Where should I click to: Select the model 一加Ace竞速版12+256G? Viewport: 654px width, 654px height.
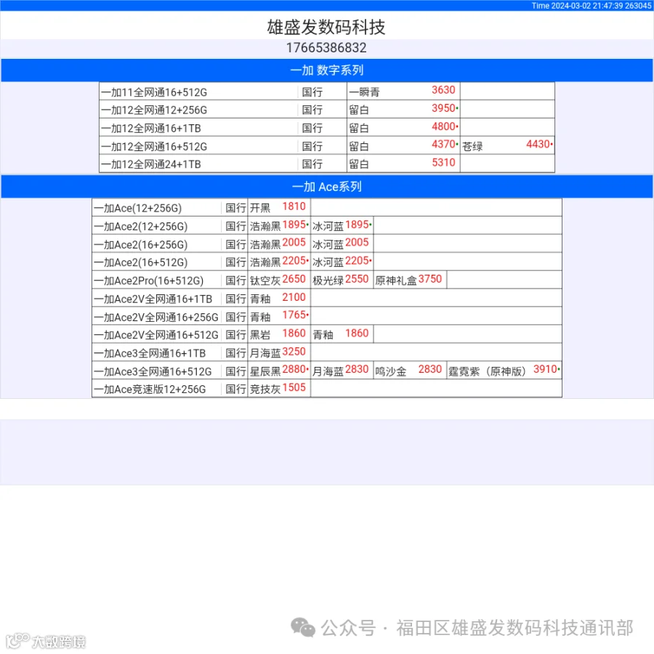pos(150,389)
